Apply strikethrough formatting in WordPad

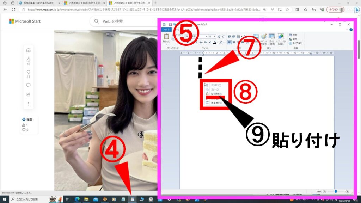coord(201,42)
